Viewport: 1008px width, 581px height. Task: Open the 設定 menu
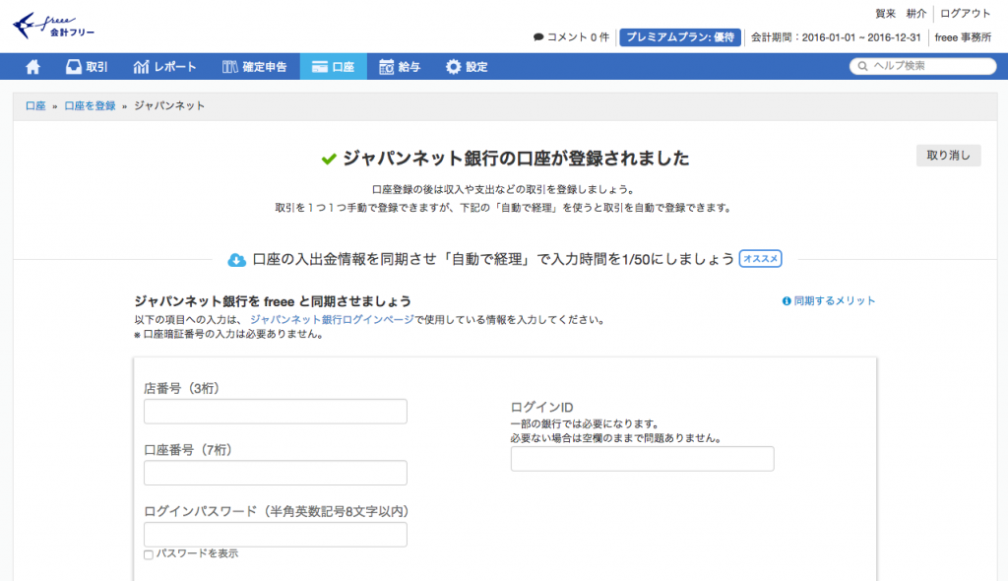coord(467,67)
